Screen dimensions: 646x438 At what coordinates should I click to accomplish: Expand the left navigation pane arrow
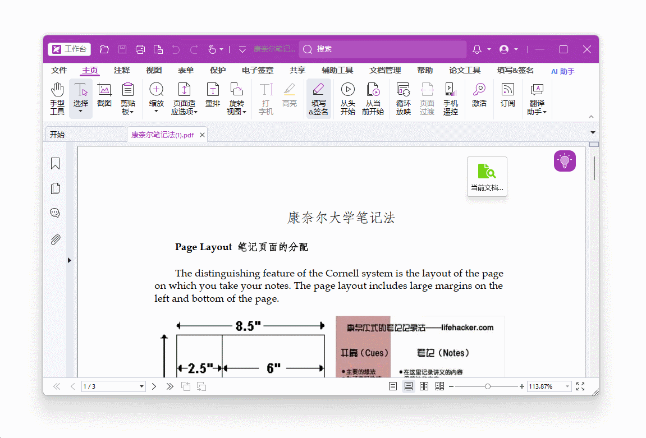pyautogui.click(x=69, y=260)
